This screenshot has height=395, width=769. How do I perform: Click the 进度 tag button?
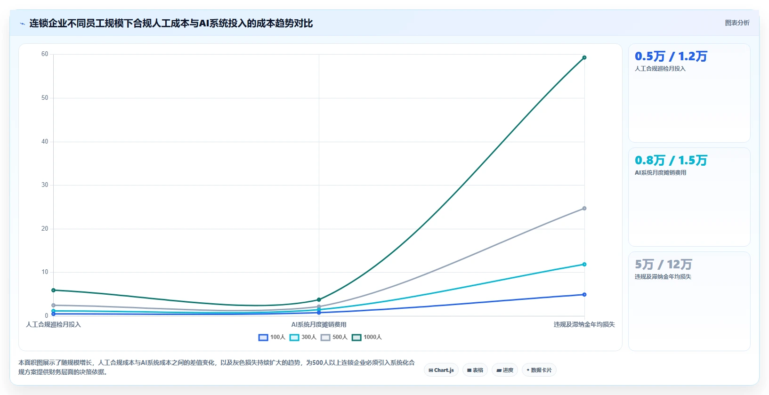505,370
